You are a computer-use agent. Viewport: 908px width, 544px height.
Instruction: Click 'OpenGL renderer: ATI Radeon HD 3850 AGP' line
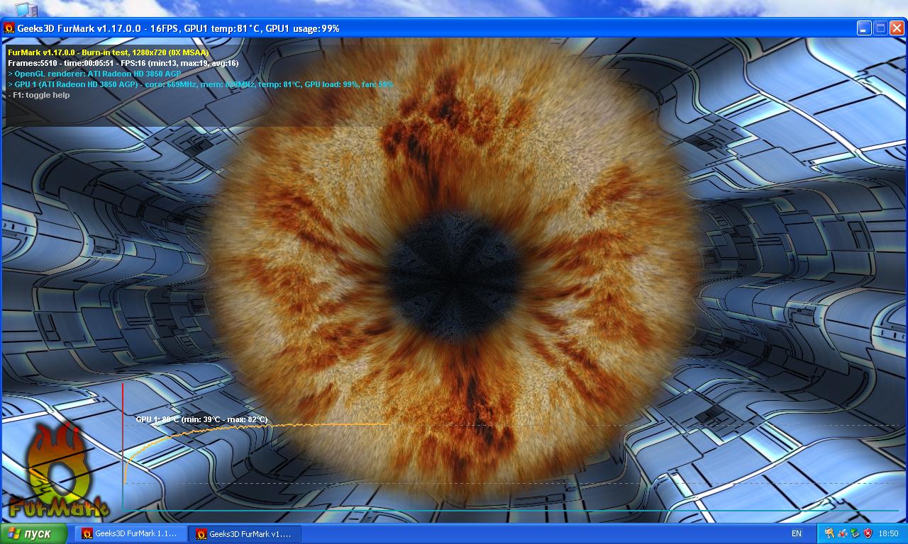(x=94, y=74)
